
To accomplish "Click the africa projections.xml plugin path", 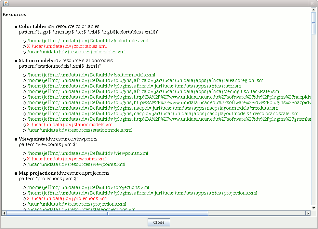I will click(142, 193).
